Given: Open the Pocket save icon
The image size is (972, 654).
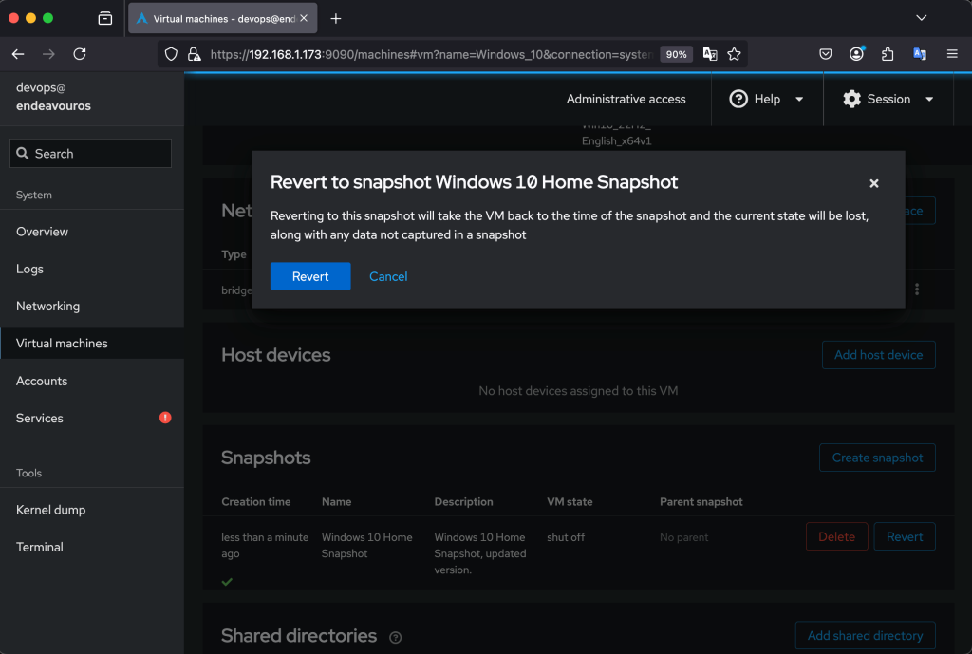Looking at the screenshot, I should point(825,54).
